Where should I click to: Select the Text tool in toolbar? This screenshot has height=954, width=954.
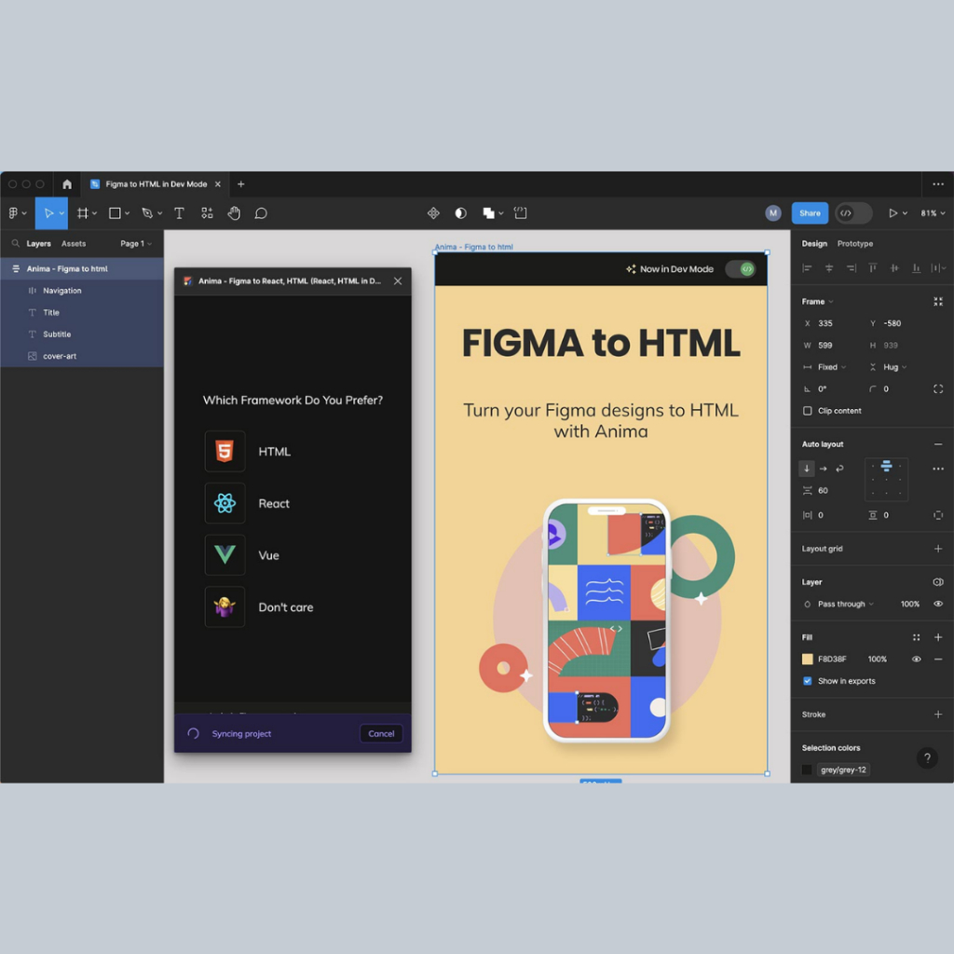(179, 213)
